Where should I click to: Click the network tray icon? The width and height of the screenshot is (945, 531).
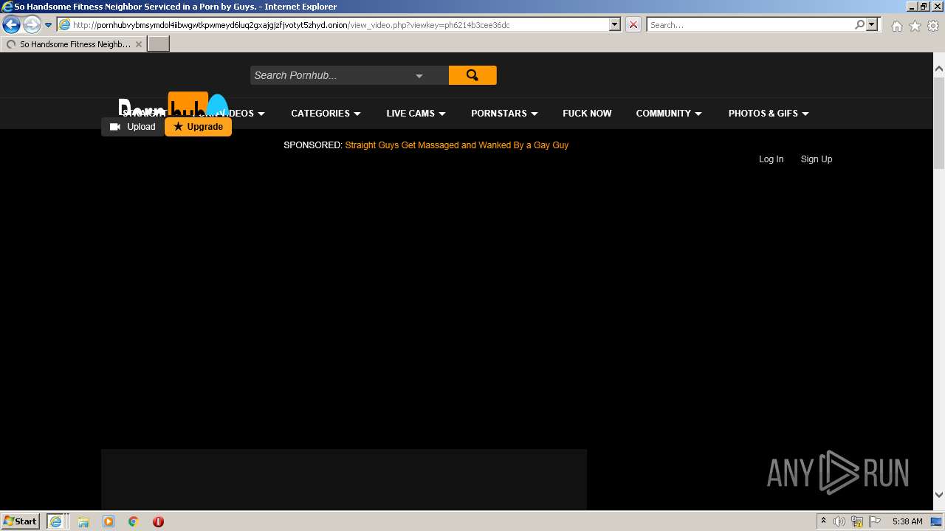tap(857, 521)
